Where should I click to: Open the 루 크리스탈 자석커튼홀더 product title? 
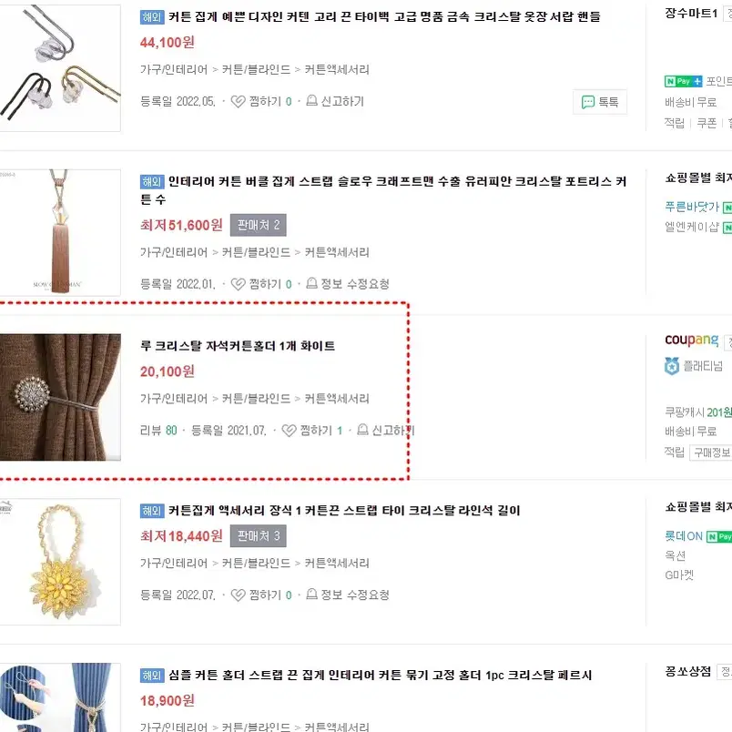point(238,346)
